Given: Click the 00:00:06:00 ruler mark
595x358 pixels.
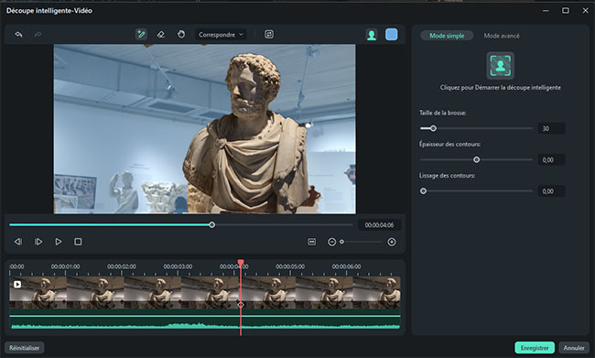Looking at the screenshot, I should (346, 266).
